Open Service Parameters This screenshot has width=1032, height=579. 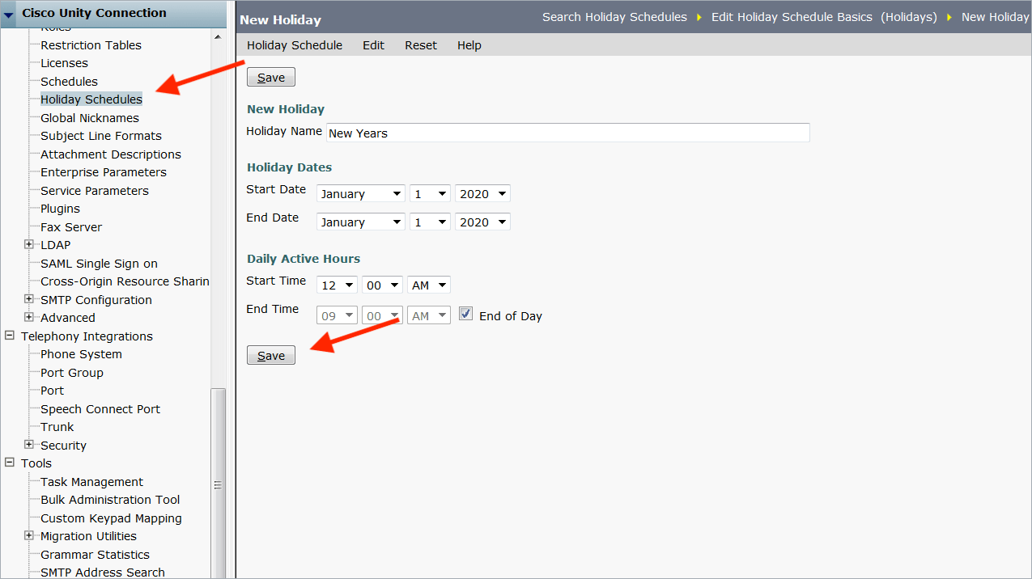95,191
